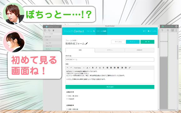Select the first radio option under 応募区分
181x113 pixels.
[67, 96]
